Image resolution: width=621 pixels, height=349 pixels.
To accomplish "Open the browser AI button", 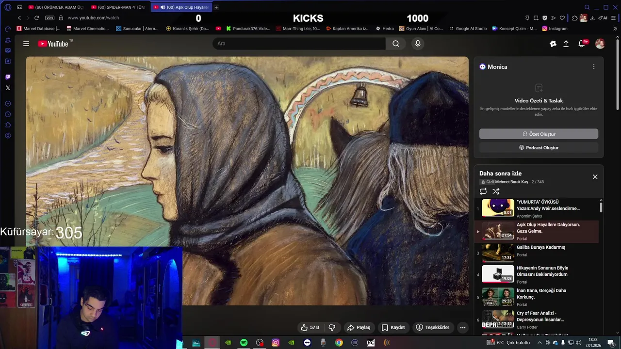I will [x=603, y=18].
